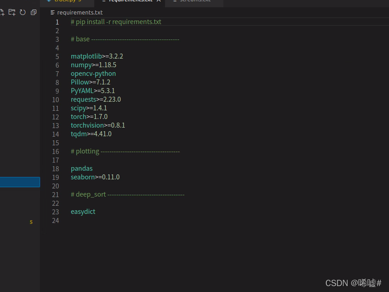The height and width of the screenshot is (292, 389).
Task: Click the New Folder icon in explorer toolbar
Action: coord(12,12)
